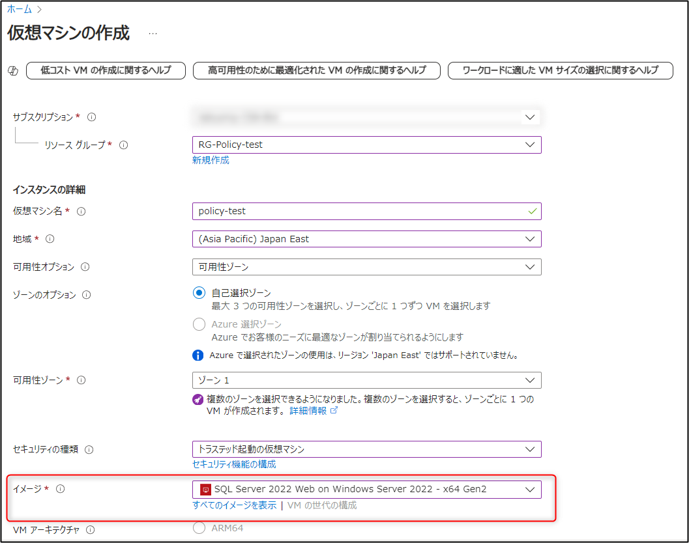
Task: Open info tooltip for 可用性ゾーン
Action: click(81, 380)
